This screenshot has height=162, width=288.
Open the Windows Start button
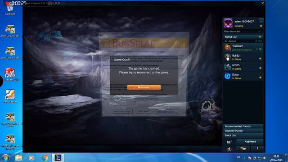pyautogui.click(x=5, y=158)
